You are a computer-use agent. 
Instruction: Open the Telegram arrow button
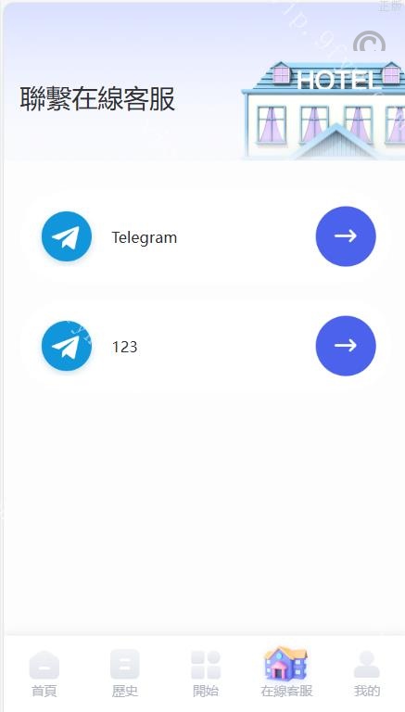346,236
